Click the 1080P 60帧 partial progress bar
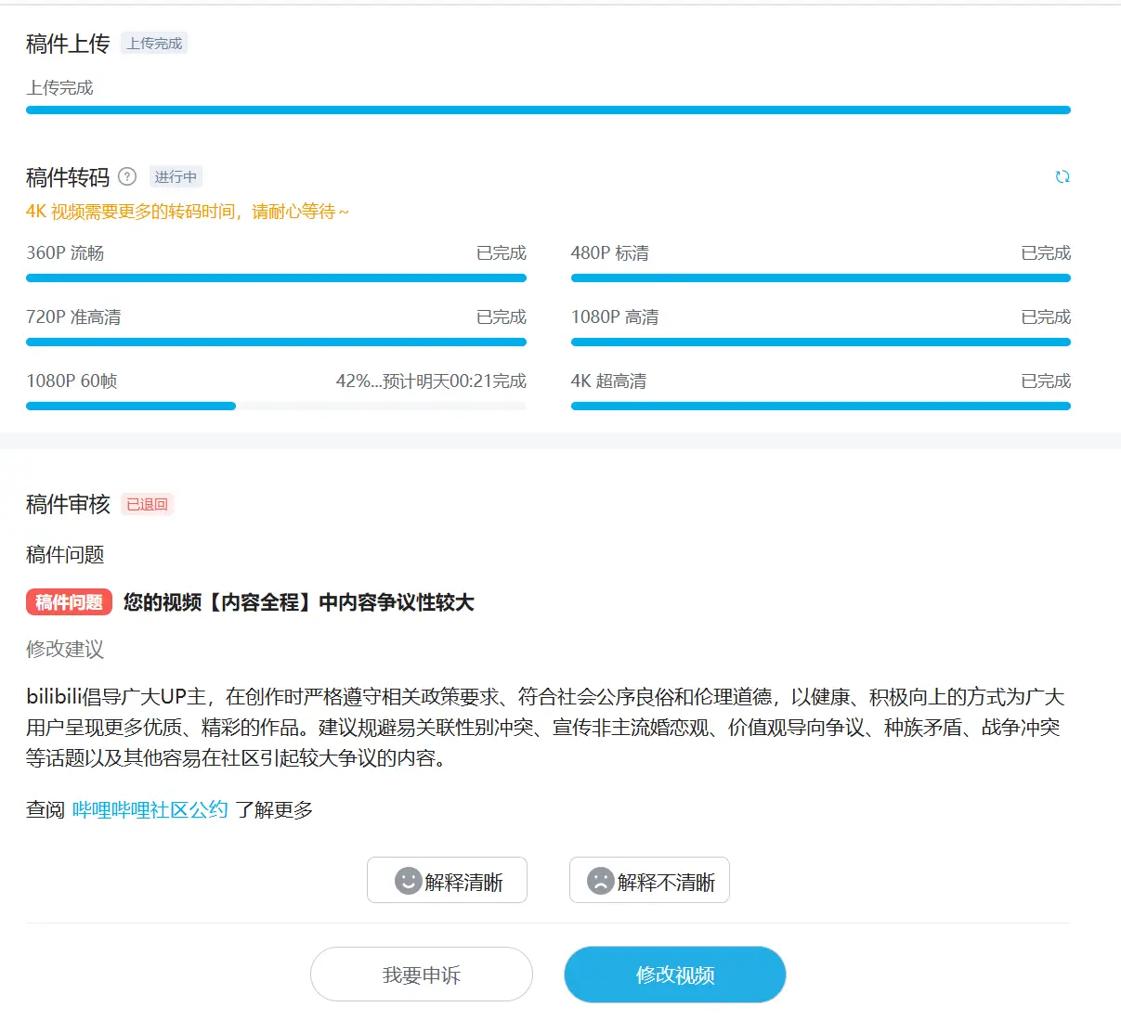Screen dimensions: 1121x1033 click(x=276, y=406)
